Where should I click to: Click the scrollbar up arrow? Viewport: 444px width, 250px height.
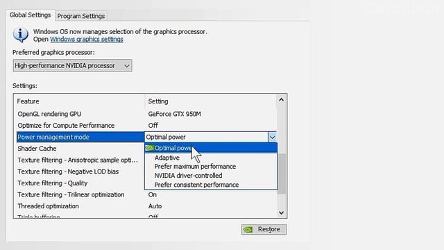281,100
